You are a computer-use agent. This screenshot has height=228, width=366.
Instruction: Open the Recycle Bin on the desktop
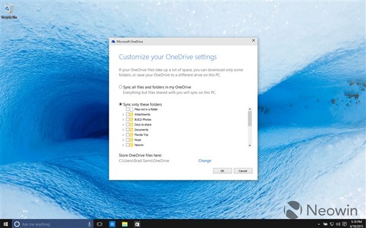pyautogui.click(x=9, y=10)
